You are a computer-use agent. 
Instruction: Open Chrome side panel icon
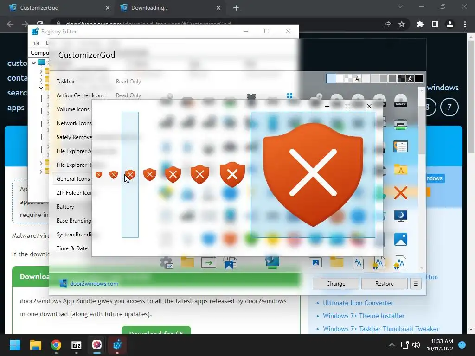435,24
